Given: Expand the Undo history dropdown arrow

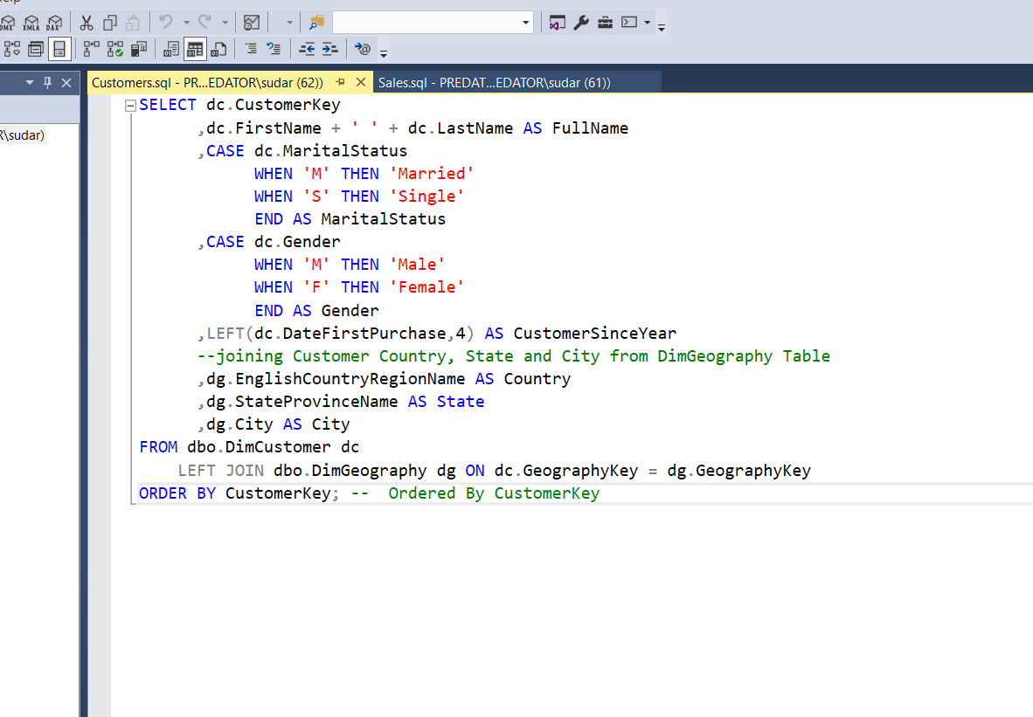Looking at the screenshot, I should click(186, 23).
